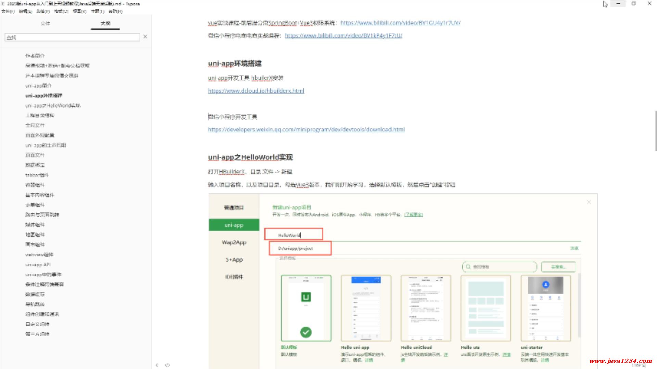Open the 文件 menu in the menu bar
The image size is (657, 369).
click(x=8, y=11)
